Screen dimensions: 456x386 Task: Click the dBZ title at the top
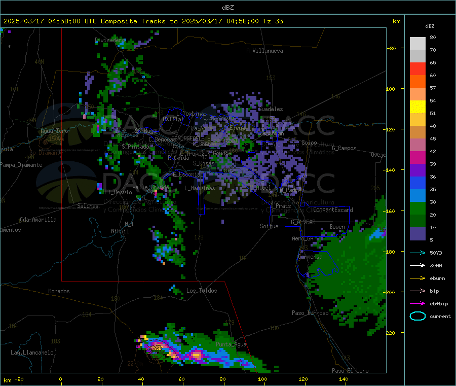point(227,8)
